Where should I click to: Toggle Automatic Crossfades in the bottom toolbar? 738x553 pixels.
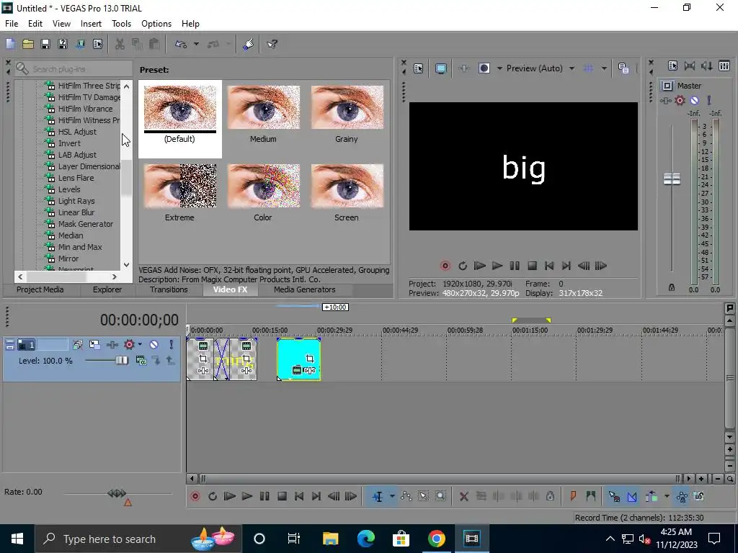632,496
